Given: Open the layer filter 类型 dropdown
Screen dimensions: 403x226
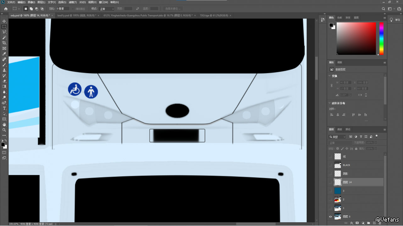Looking at the screenshot, I should (x=337, y=137).
